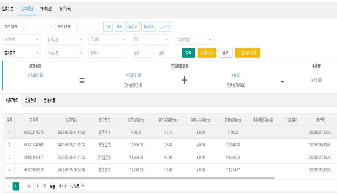Open the 差错处理 sub-tab
This screenshot has width=337, height=195.
(x=49, y=101)
